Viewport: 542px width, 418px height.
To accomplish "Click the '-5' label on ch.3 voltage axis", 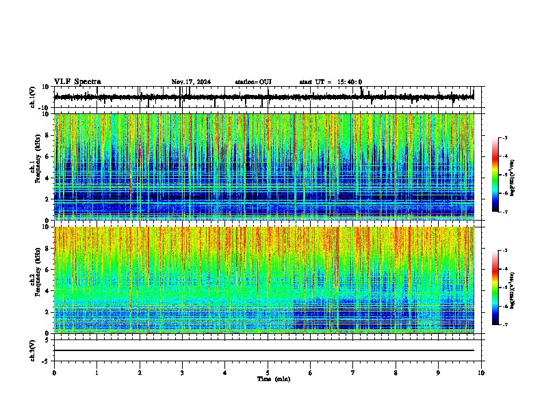I will 46,361.
